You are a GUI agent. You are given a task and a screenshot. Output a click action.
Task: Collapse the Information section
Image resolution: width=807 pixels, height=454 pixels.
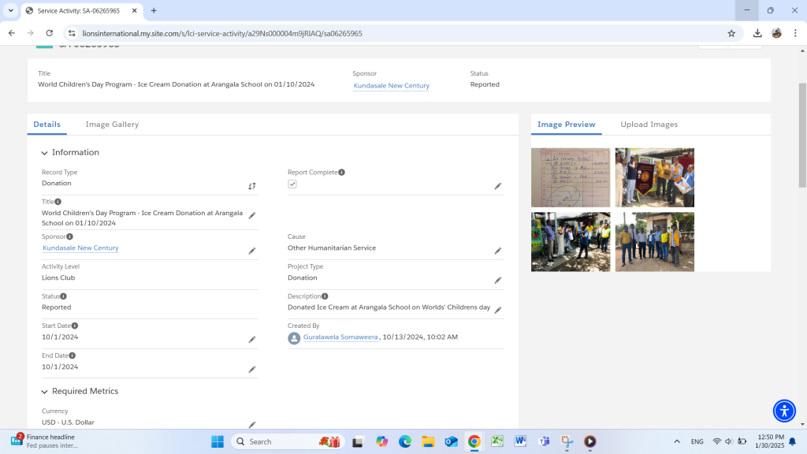pyautogui.click(x=44, y=153)
